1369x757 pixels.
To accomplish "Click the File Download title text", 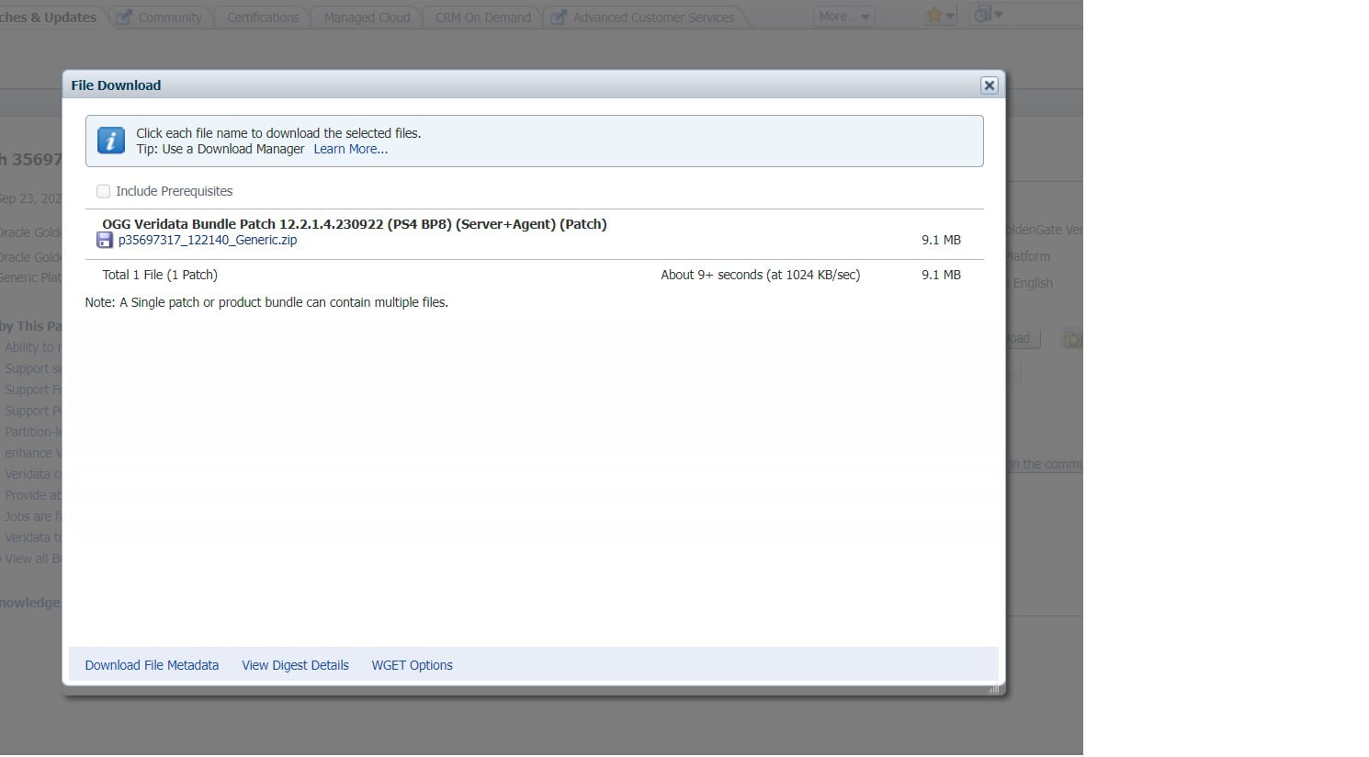I will click(x=116, y=85).
